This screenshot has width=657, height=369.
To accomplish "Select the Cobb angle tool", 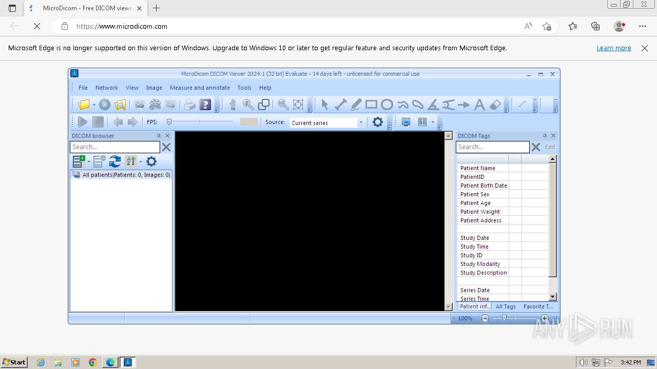I will pos(449,105).
